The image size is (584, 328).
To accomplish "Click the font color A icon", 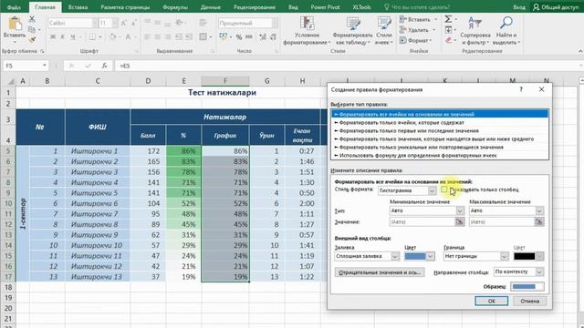I will [x=128, y=36].
